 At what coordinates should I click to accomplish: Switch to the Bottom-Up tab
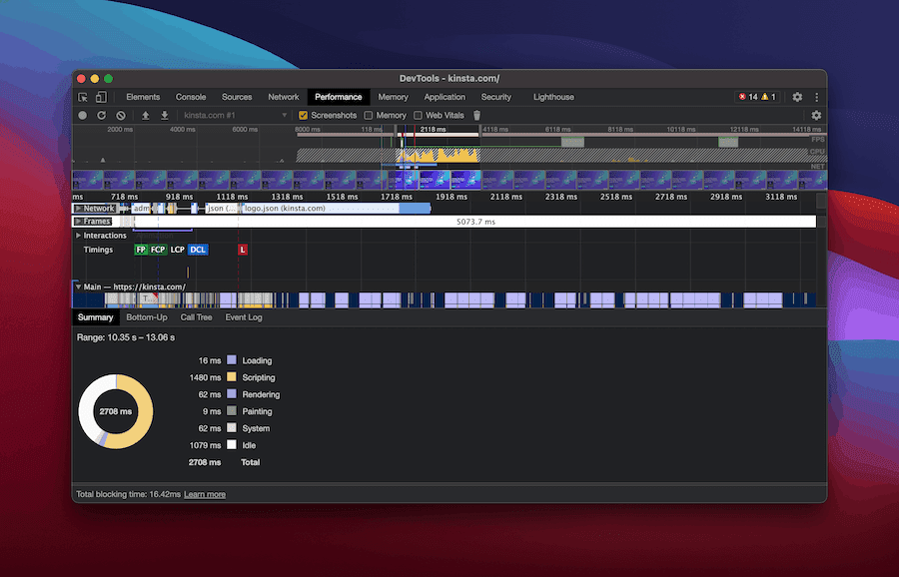click(146, 316)
